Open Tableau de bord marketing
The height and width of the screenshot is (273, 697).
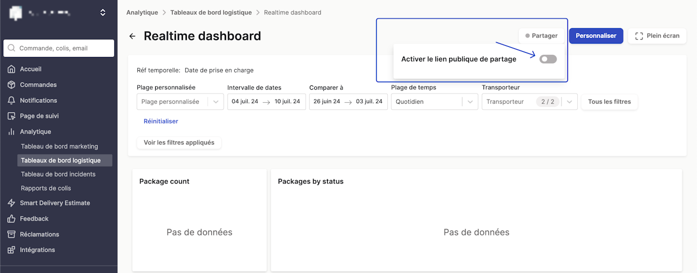[59, 146]
